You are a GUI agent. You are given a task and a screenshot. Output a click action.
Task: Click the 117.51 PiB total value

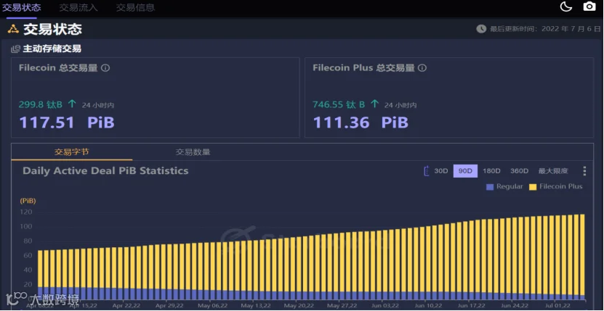(x=67, y=123)
